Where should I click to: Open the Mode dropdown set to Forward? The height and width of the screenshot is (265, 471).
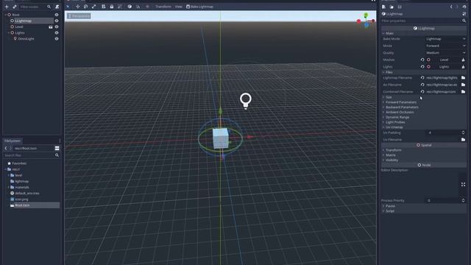(445, 46)
